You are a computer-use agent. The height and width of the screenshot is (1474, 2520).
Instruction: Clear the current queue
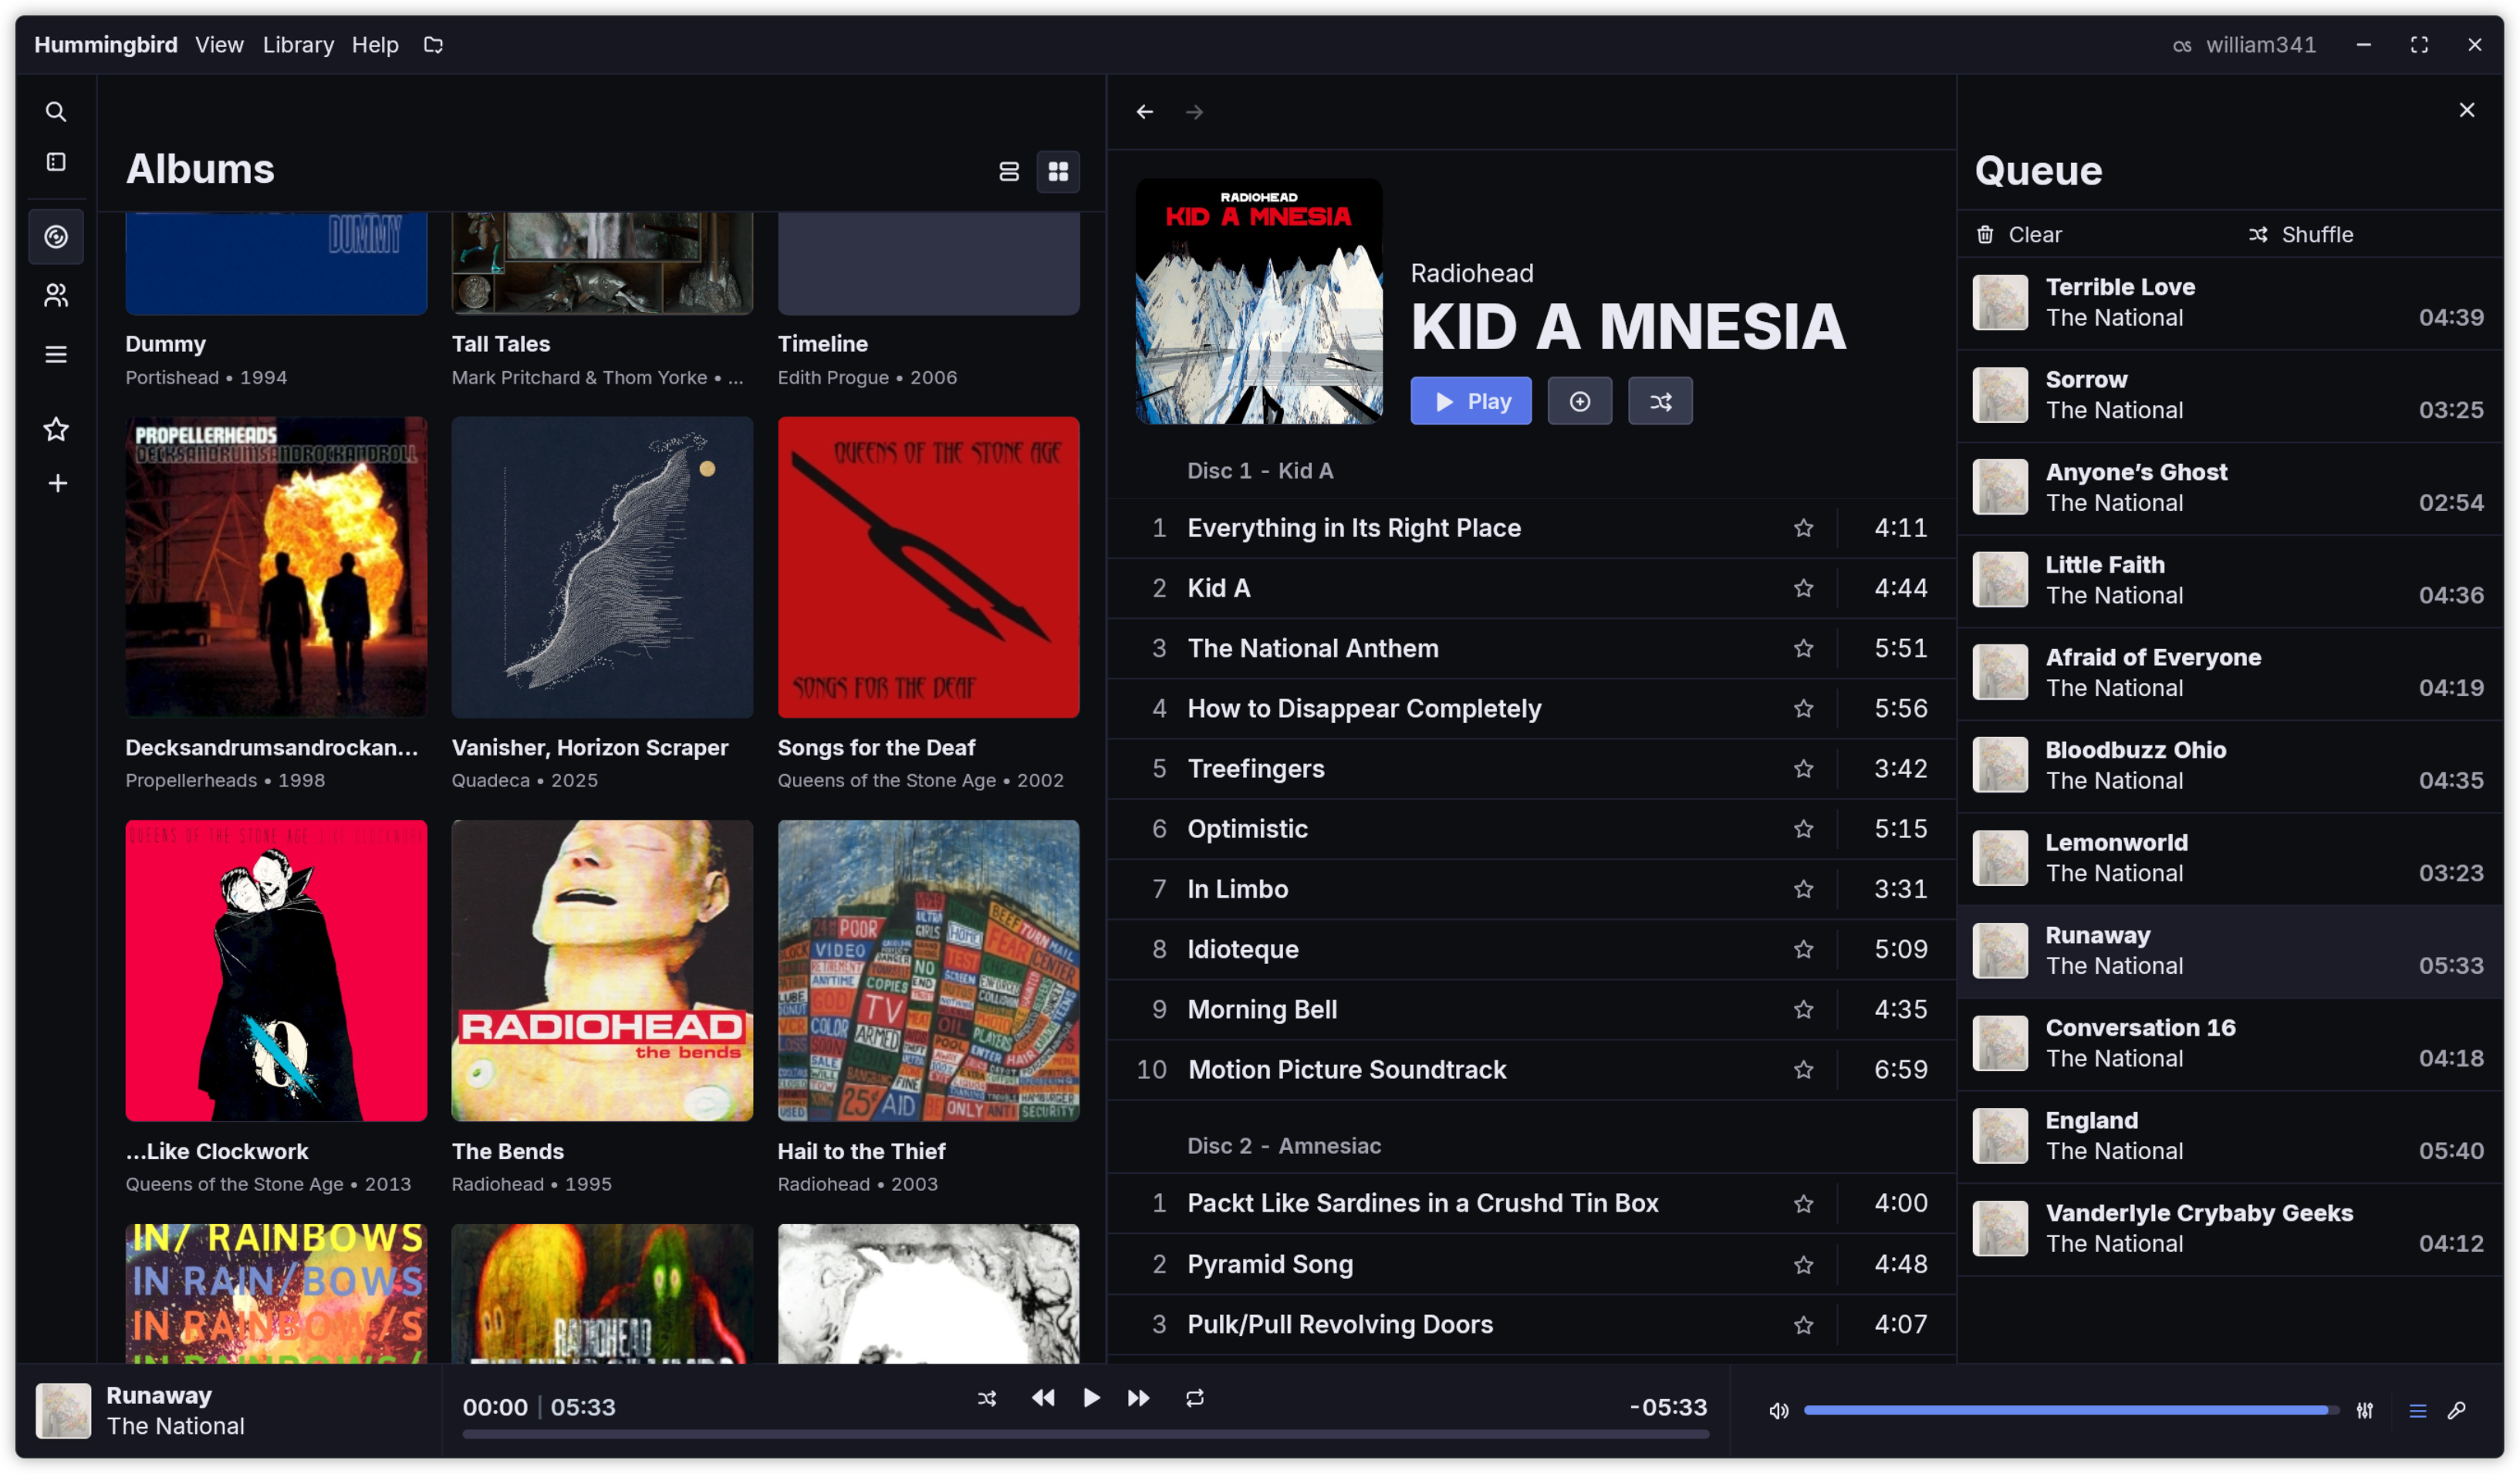pyautogui.click(x=2019, y=234)
